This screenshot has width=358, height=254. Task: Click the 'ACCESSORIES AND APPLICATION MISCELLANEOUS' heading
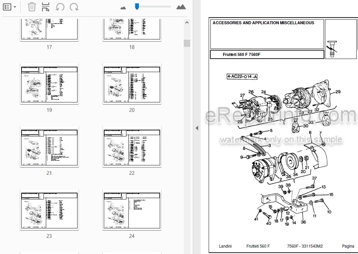pos(263,23)
